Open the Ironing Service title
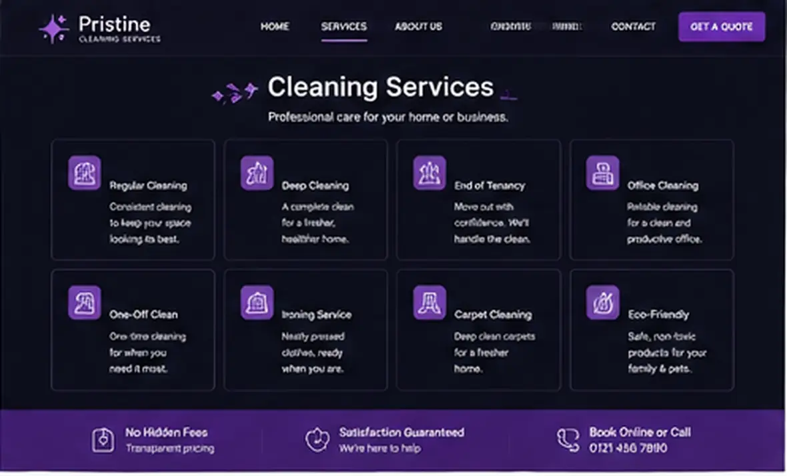Image resolution: width=787 pixels, height=476 pixels. pyautogui.click(x=317, y=315)
